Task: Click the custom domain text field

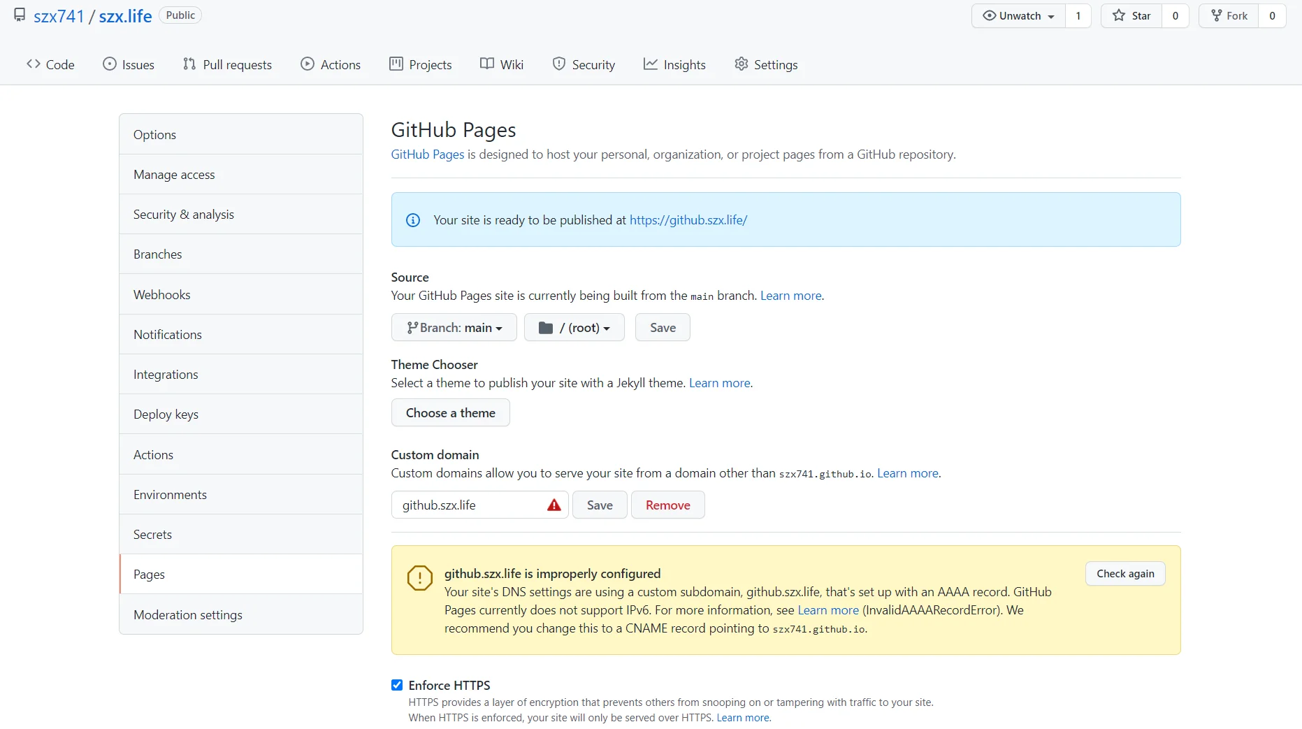Action: [468, 505]
